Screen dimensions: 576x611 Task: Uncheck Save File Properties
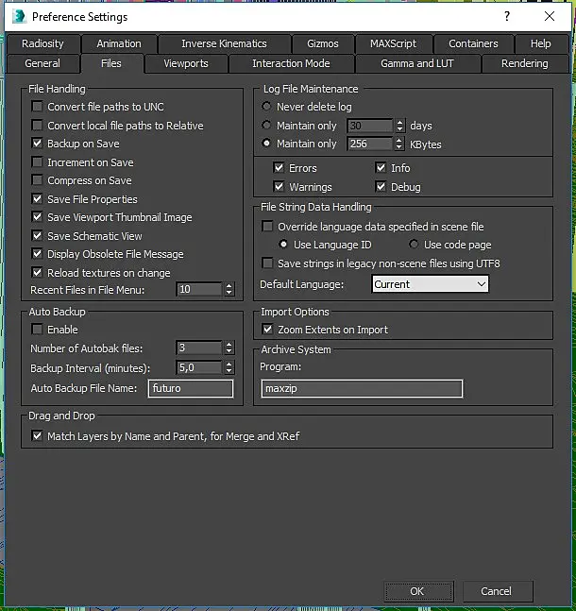pyautogui.click(x=38, y=198)
